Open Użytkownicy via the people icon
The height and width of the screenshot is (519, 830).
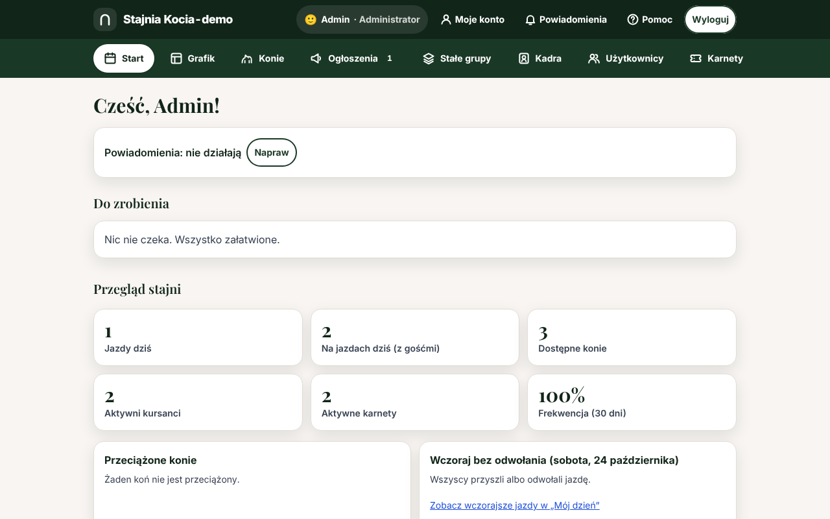point(594,58)
